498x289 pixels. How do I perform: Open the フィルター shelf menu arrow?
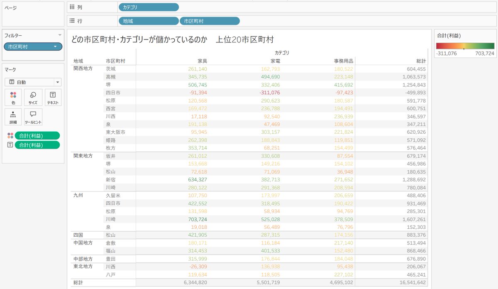(x=60, y=35)
